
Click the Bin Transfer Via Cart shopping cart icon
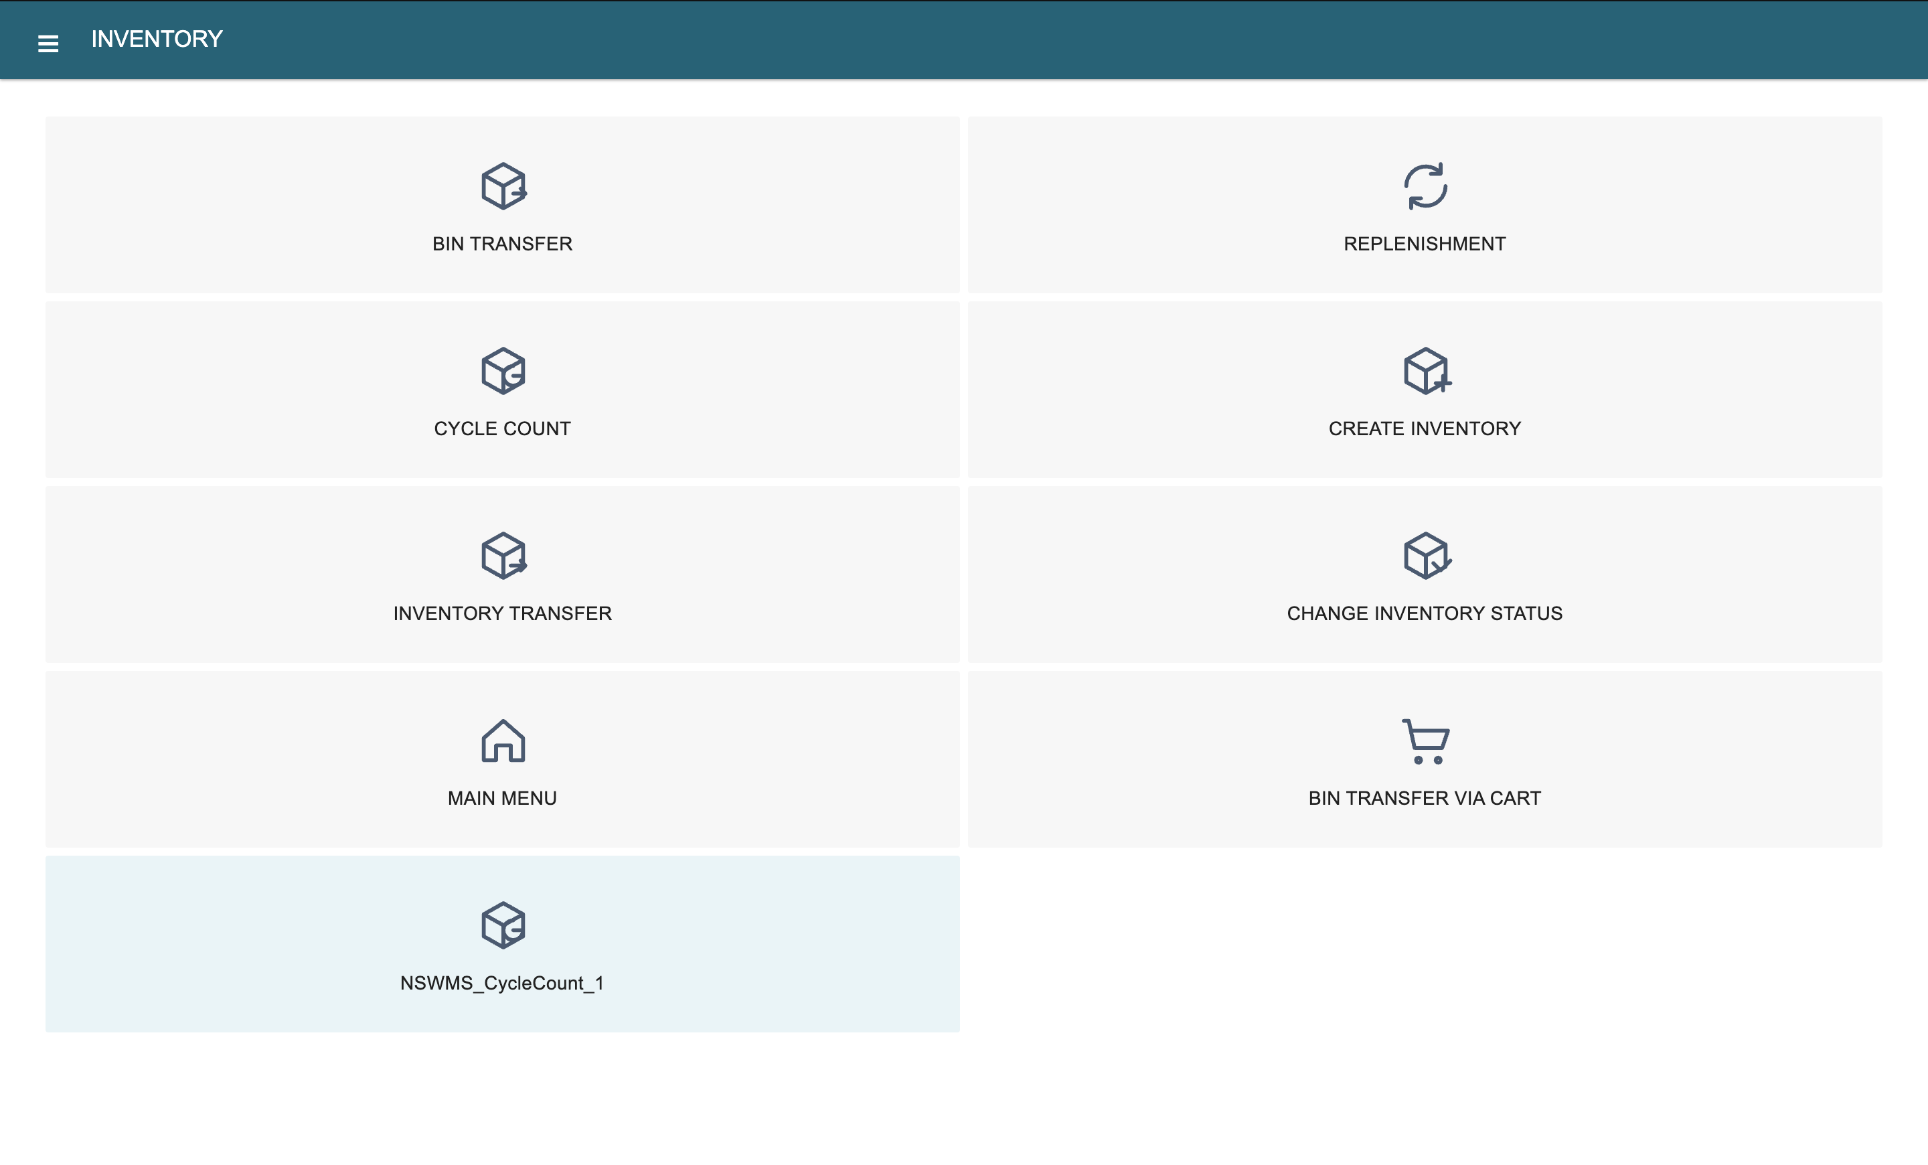coord(1425,741)
